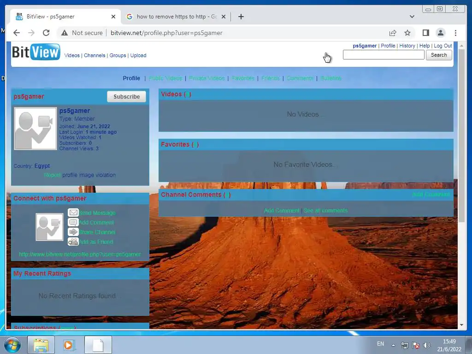This screenshot has height=354, width=472.
Task: Click the Subscribe button
Action: [126, 97]
